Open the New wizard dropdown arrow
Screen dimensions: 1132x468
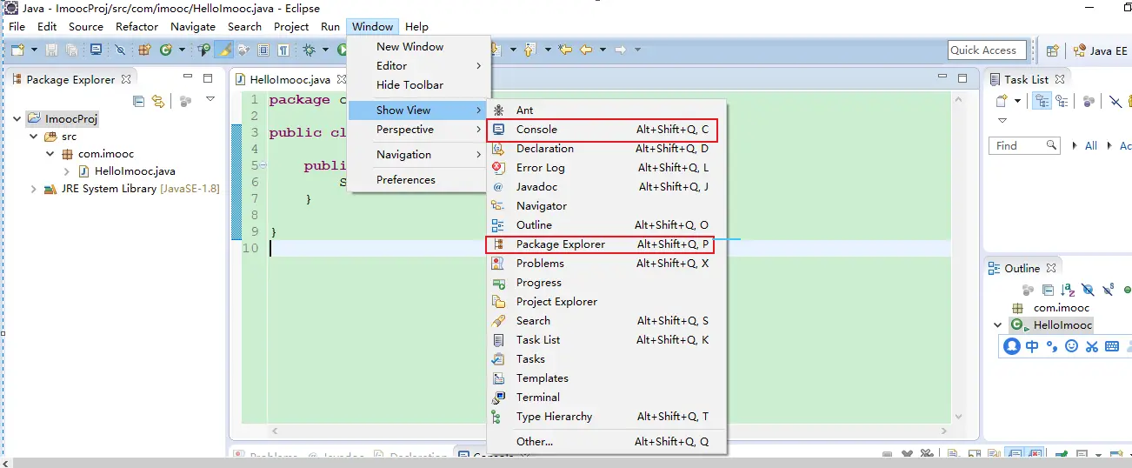(33, 50)
